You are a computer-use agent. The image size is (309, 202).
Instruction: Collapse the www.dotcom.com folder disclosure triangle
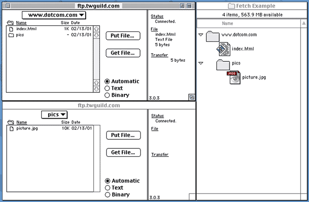click(x=201, y=35)
